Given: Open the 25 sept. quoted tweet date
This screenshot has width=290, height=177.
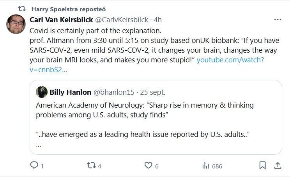Looking at the screenshot, I should [x=153, y=92].
